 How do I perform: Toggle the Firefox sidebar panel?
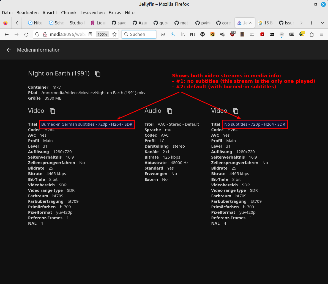point(192,34)
